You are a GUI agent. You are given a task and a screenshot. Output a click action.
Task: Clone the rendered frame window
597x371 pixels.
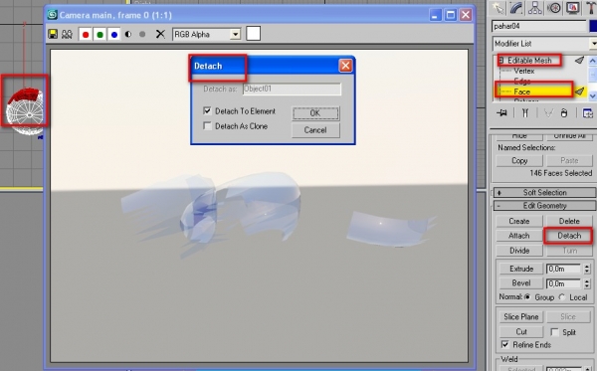[x=67, y=34]
